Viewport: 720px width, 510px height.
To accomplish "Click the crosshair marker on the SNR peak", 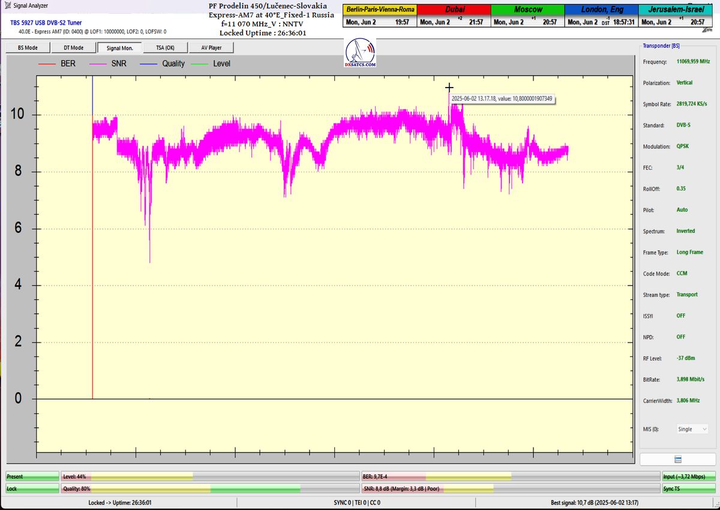I will [x=449, y=88].
